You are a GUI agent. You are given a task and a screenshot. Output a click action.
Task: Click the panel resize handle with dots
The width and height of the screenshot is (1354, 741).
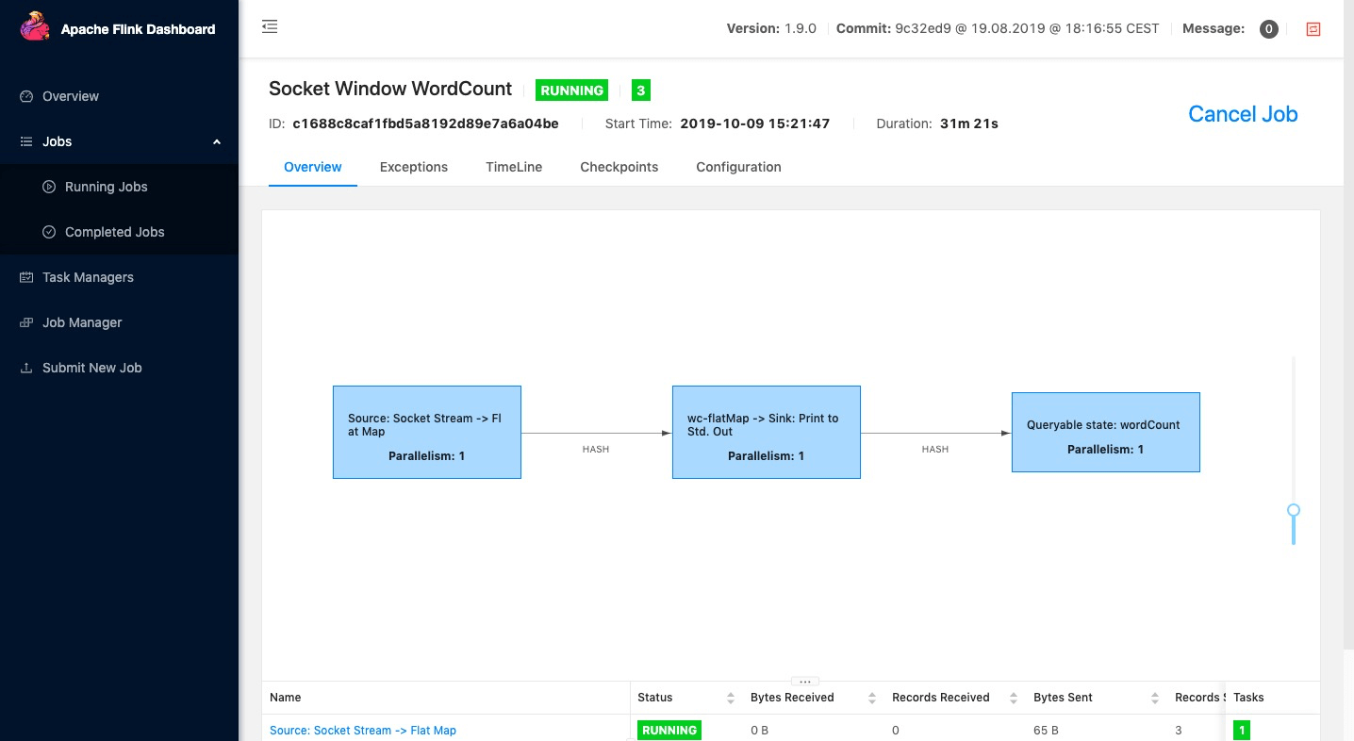tap(805, 681)
